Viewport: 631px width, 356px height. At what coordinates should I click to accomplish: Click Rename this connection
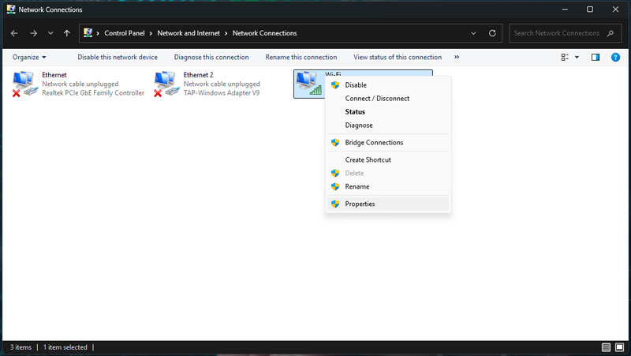(301, 57)
